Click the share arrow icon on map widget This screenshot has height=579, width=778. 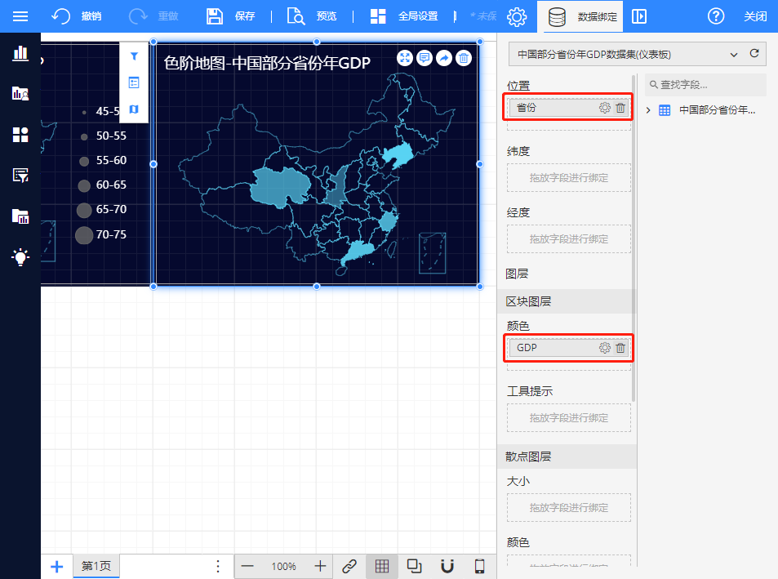(444, 57)
